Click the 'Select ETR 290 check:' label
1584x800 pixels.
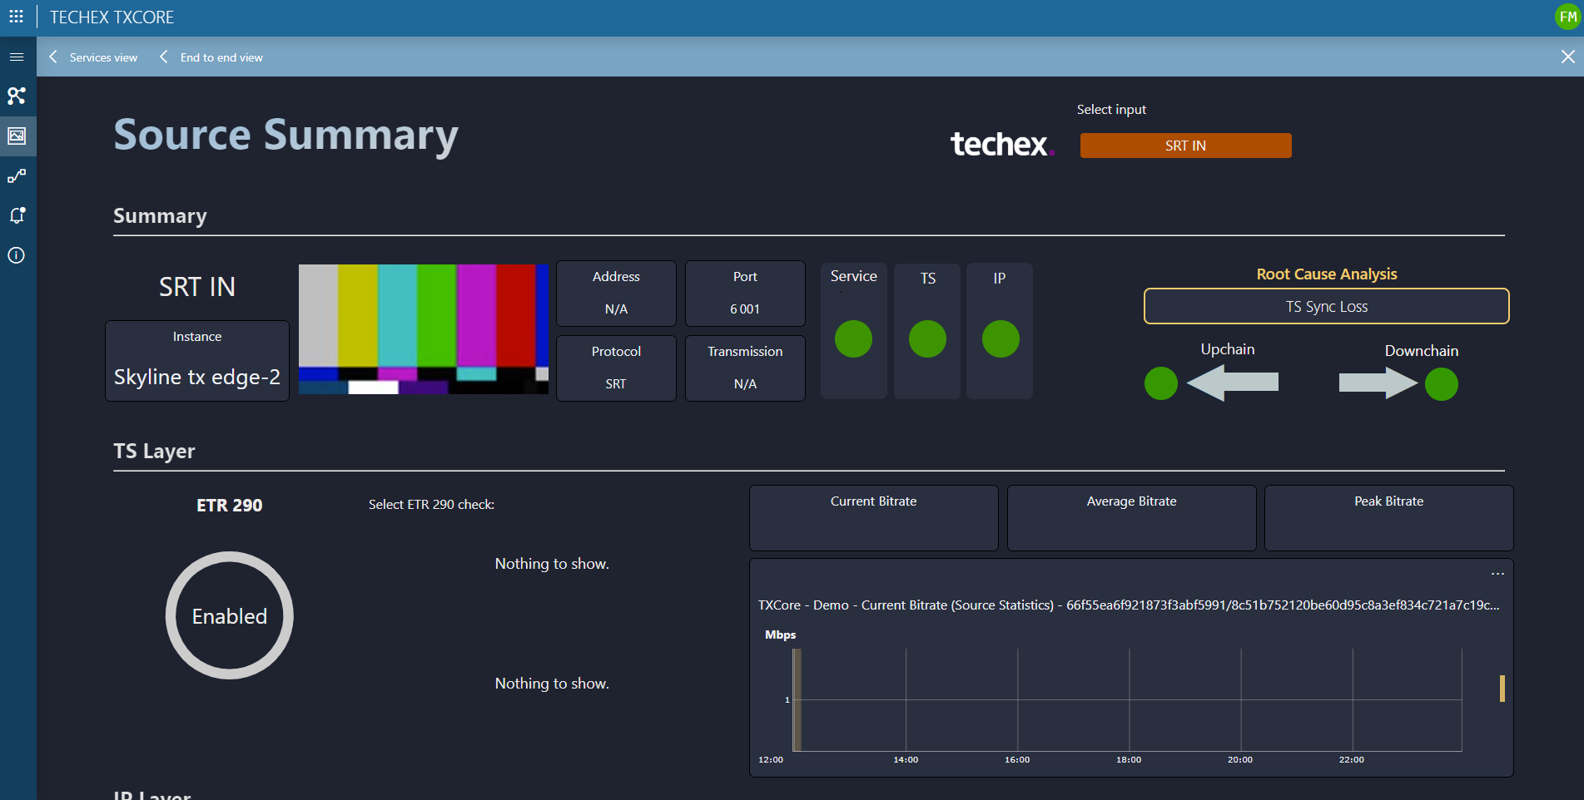[x=431, y=505]
